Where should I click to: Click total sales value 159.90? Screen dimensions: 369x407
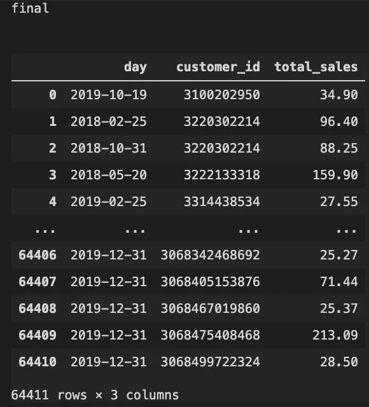335,175
